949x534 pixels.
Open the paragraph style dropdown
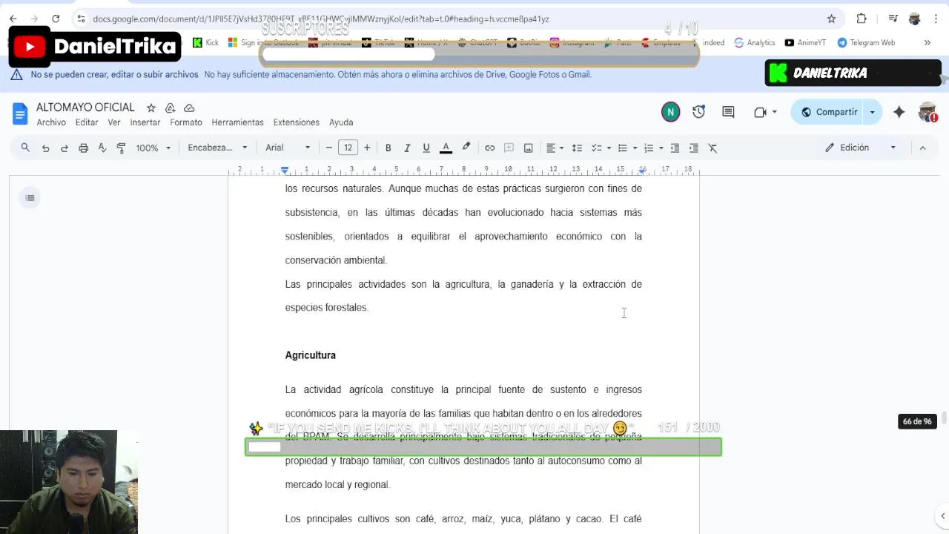[217, 148]
